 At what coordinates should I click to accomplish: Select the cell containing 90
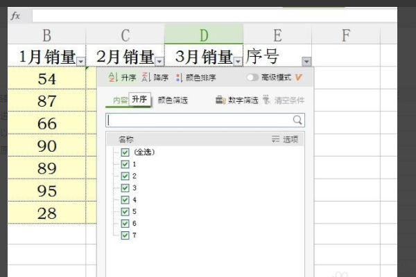(x=46, y=145)
